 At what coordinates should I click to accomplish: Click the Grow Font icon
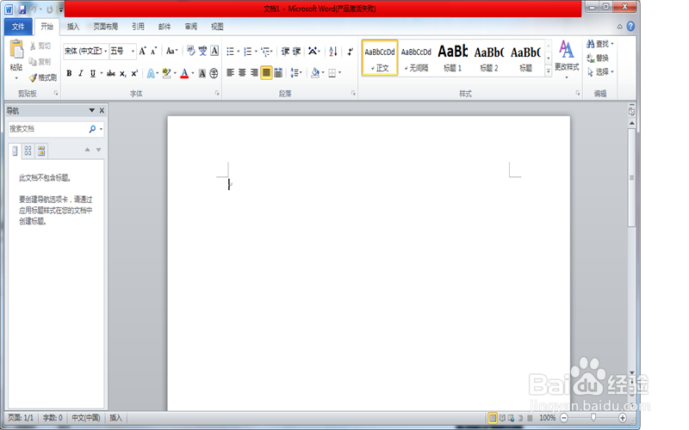tap(142, 52)
